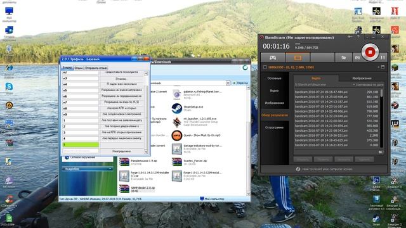406x228 pixels.
Task: Open Bandicam output folder icon in toolbar
Action: pos(343,58)
